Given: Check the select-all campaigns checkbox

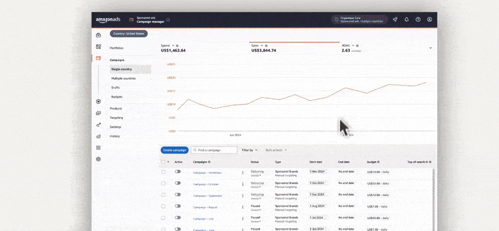Looking at the screenshot, I should [x=163, y=162].
